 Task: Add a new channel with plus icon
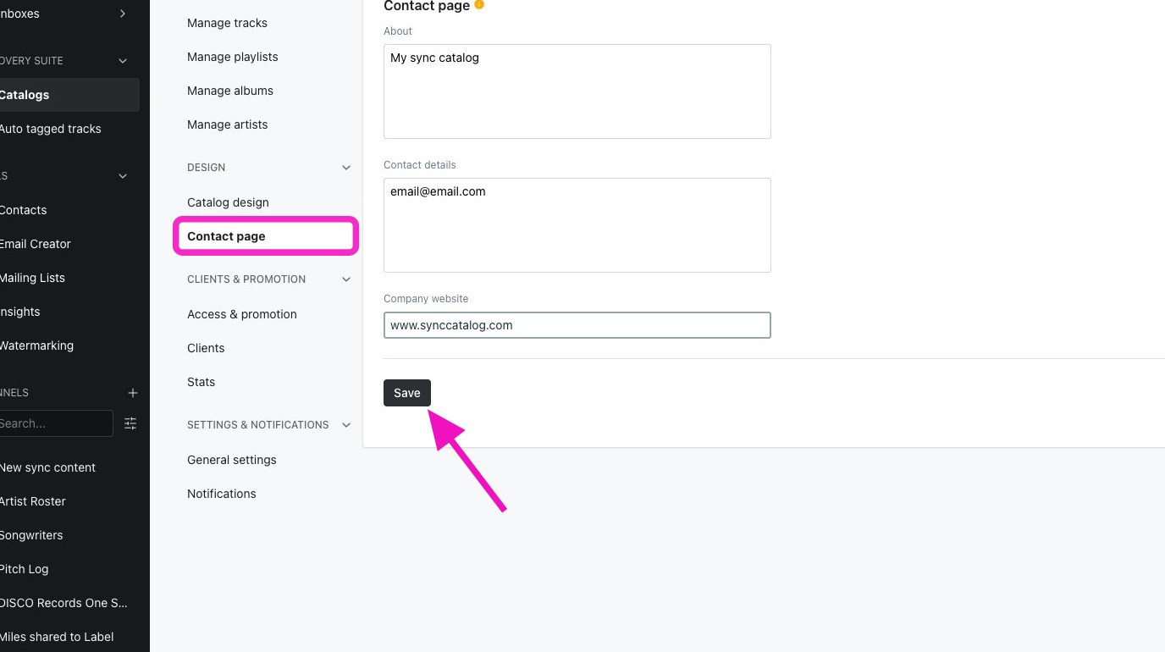click(x=132, y=393)
